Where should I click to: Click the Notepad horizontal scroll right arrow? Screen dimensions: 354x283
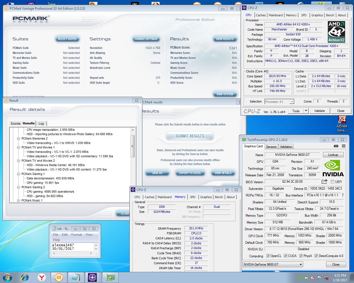point(91,253)
